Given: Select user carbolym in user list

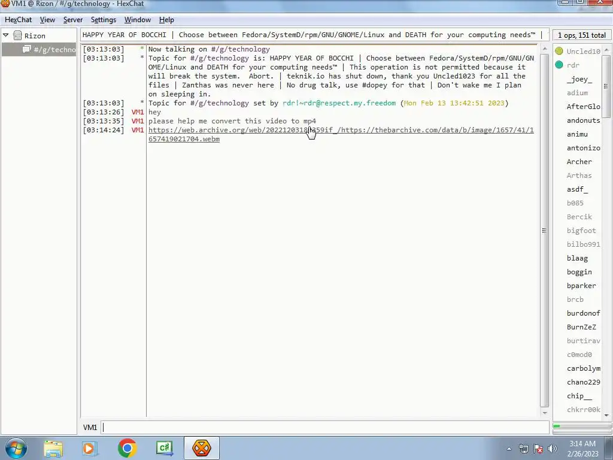Looking at the screenshot, I should (583, 368).
